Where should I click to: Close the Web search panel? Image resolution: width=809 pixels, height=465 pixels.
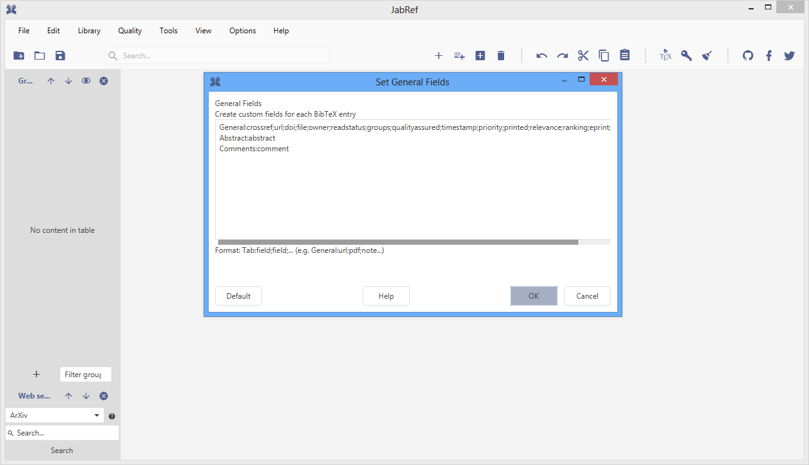click(104, 396)
